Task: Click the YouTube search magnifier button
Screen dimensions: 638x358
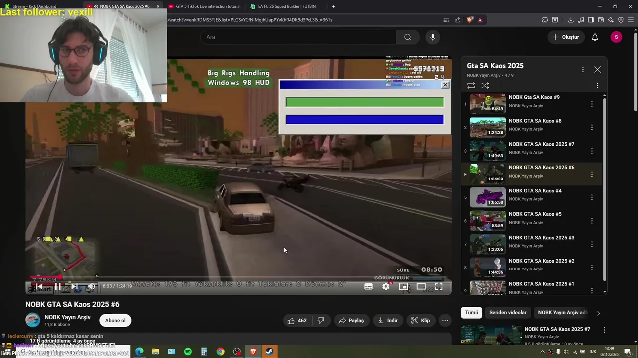Action: [408, 37]
